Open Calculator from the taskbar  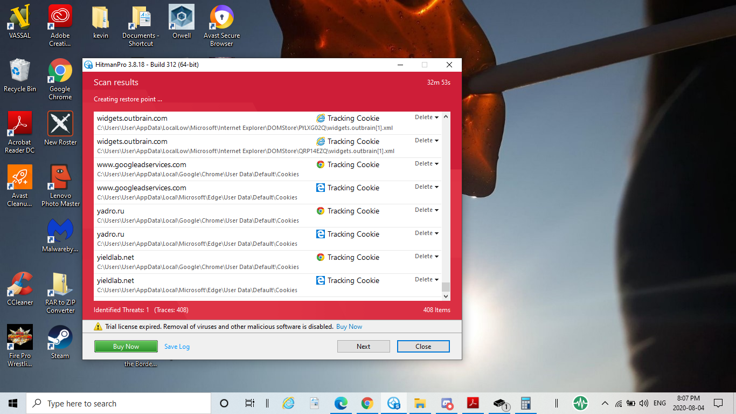click(x=525, y=403)
